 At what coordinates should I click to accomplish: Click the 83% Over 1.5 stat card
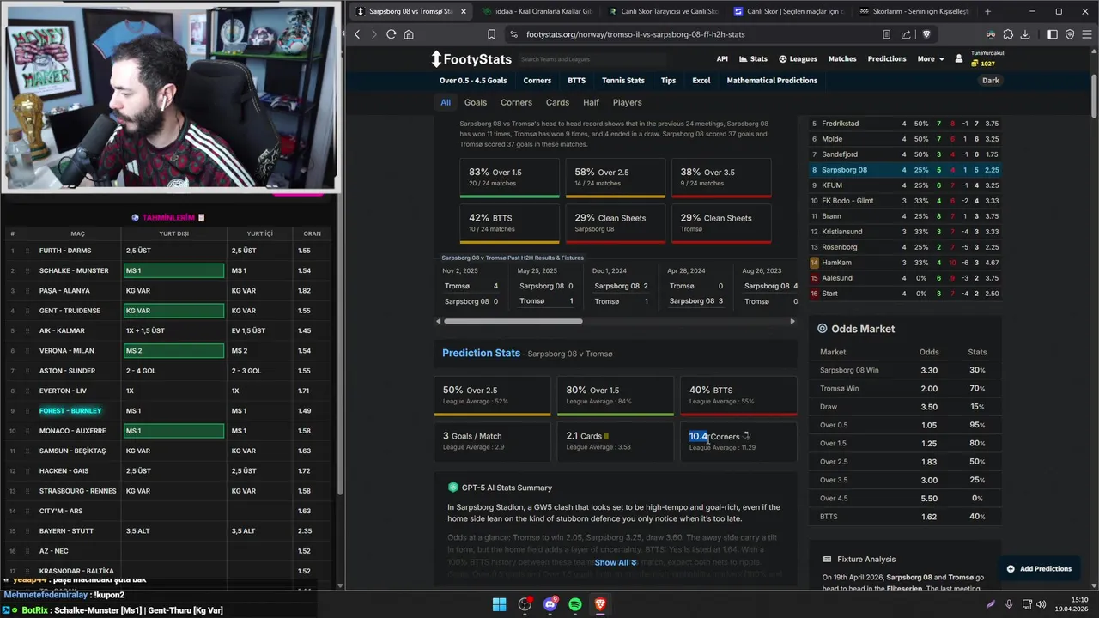[x=509, y=178]
